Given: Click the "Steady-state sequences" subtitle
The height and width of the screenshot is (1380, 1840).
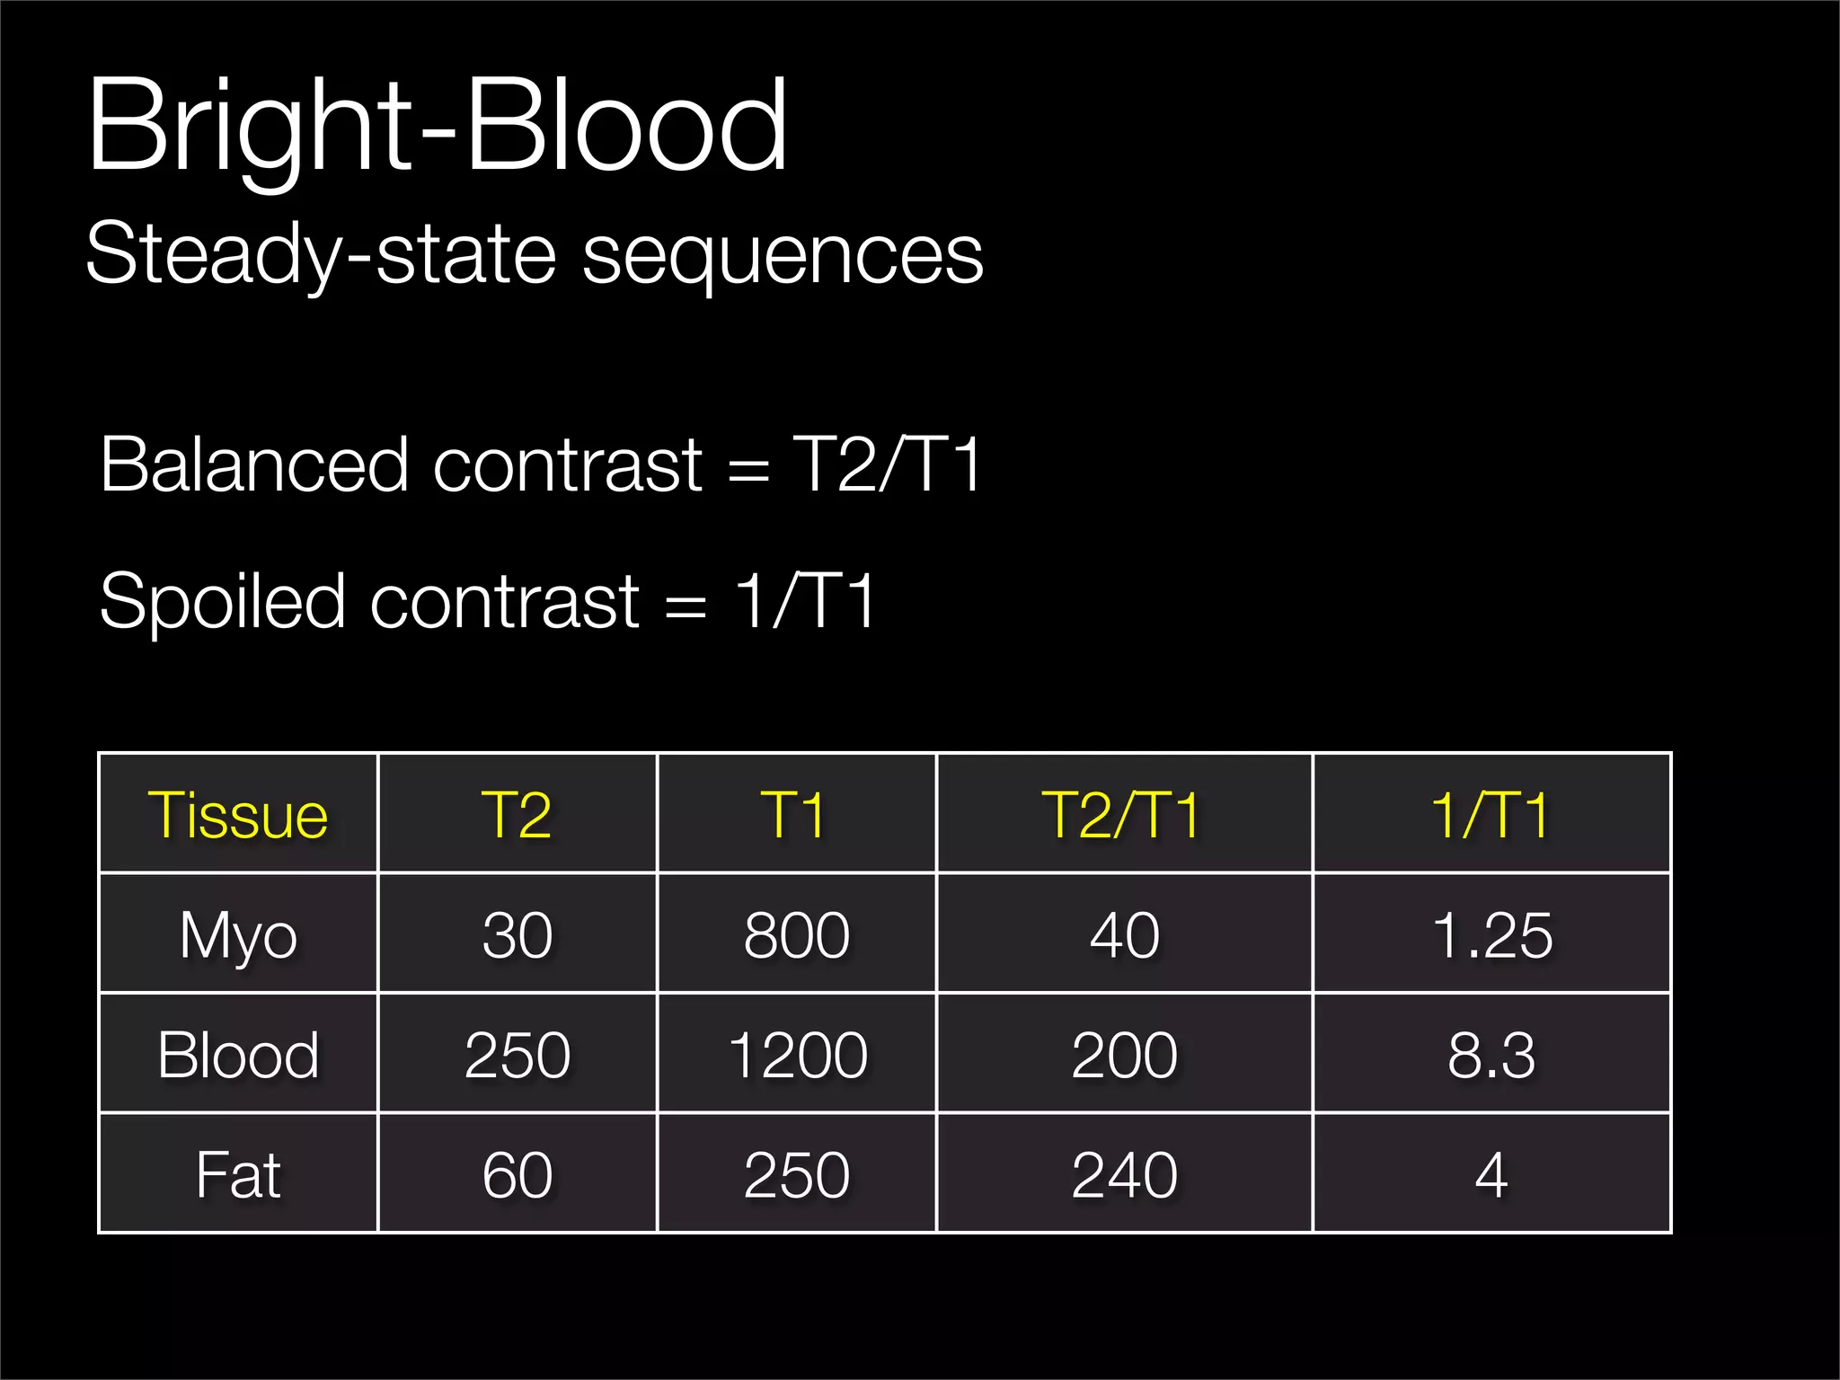Looking at the screenshot, I should [x=535, y=254].
